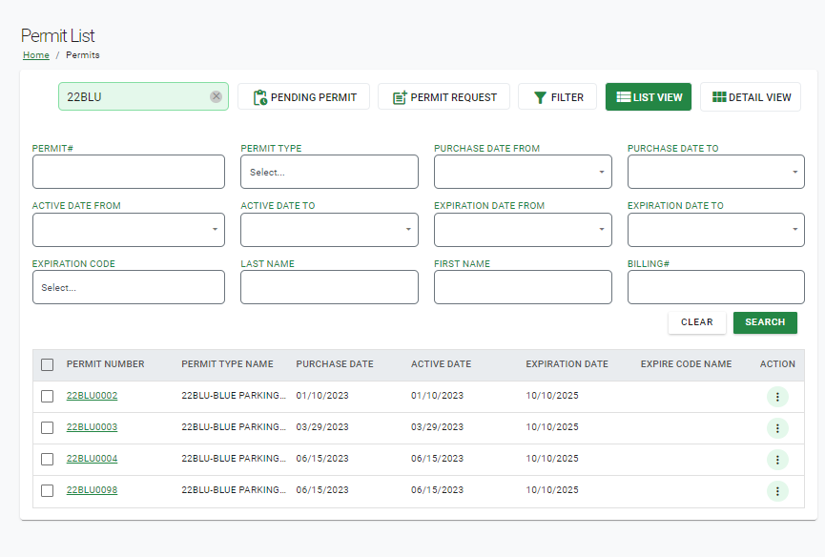Select all permits with header checkbox
Image resolution: width=825 pixels, height=557 pixels.
tap(48, 364)
